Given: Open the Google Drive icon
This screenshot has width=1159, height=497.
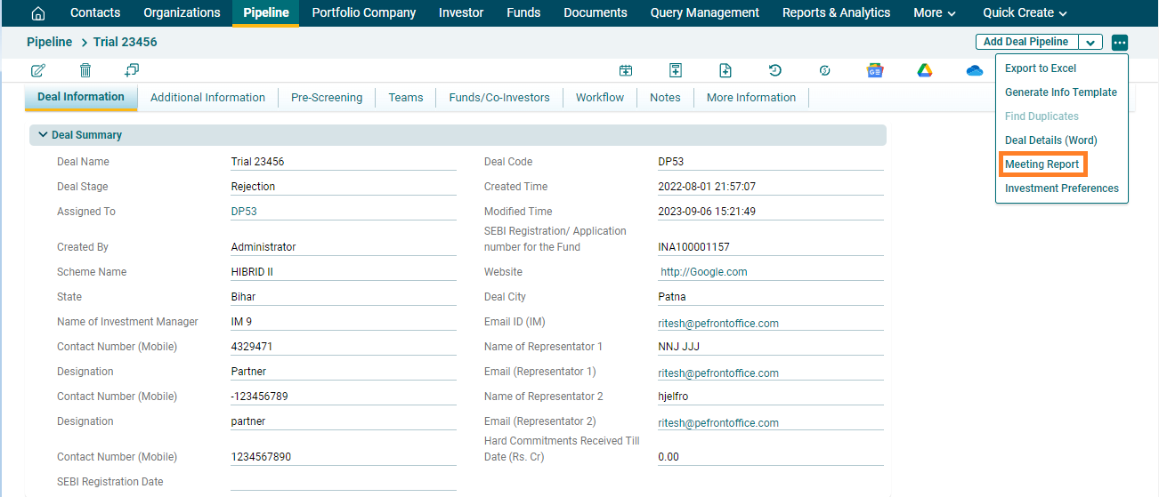Looking at the screenshot, I should 924,70.
